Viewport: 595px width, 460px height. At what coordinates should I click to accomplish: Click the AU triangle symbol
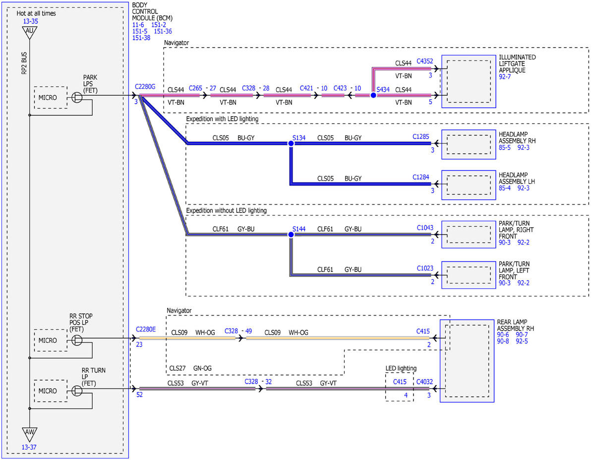pyautogui.click(x=30, y=33)
